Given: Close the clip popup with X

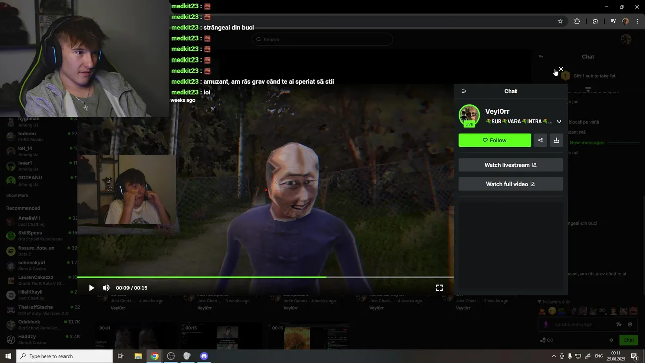Looking at the screenshot, I should coord(561,69).
